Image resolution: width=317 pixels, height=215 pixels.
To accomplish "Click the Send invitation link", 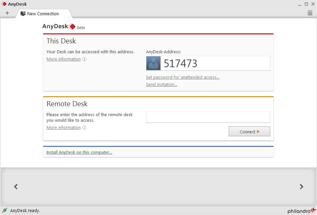I will (x=161, y=85).
